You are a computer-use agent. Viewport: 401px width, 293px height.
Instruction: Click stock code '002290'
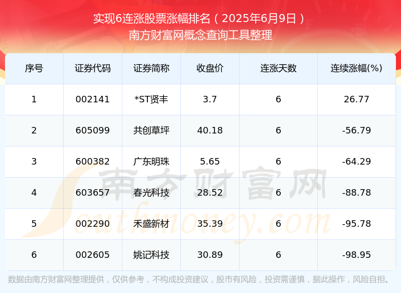pyautogui.click(x=93, y=224)
